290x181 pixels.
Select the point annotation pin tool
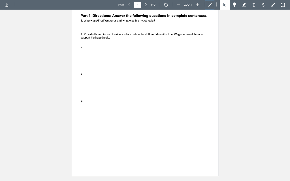(234, 5)
